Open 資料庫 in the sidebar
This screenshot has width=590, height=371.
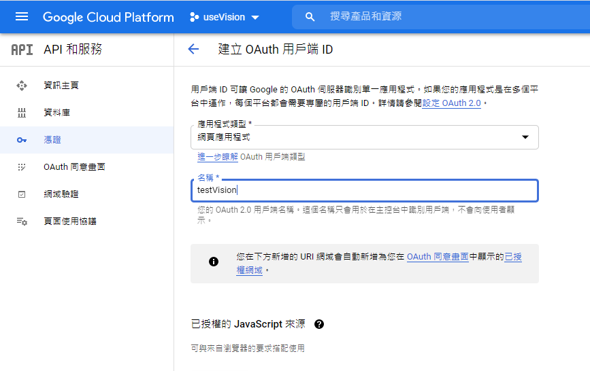point(86,112)
